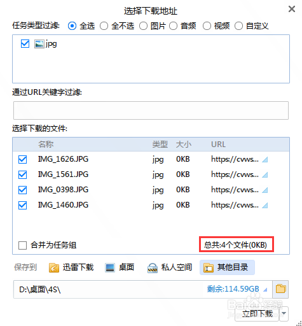The height and width of the screenshot is (326, 302).
Task: Click the IMG_1460.JPG URL text
Action: [235, 205]
